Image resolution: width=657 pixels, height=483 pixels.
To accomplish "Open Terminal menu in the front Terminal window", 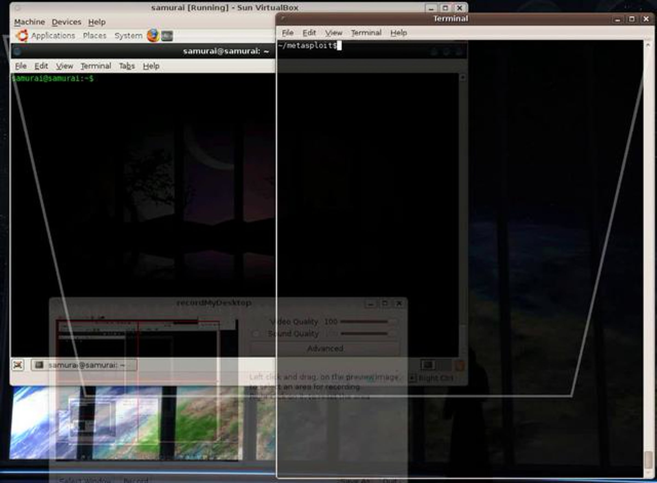I will 366,33.
